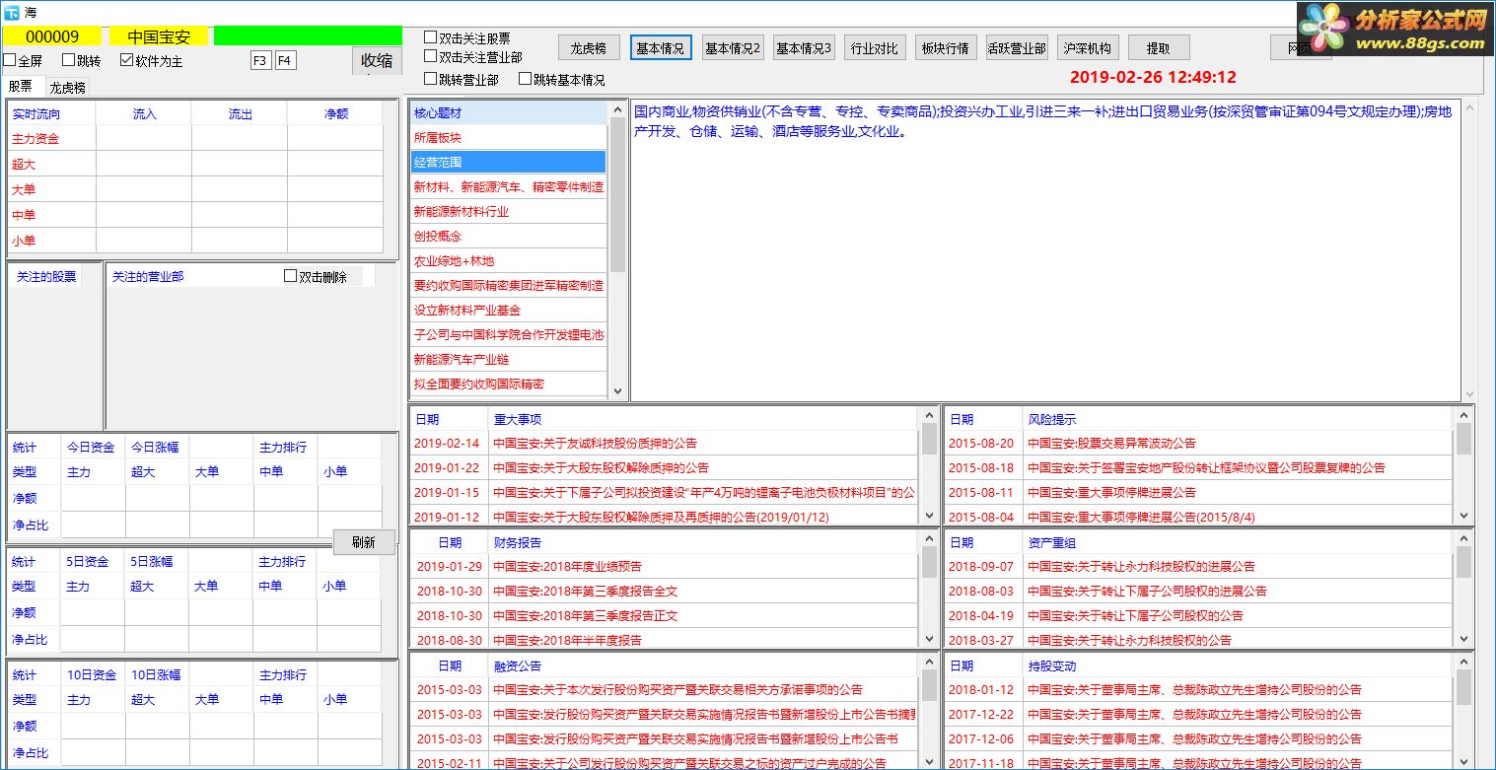Switch to the 龙虎榜 tab

click(68, 87)
